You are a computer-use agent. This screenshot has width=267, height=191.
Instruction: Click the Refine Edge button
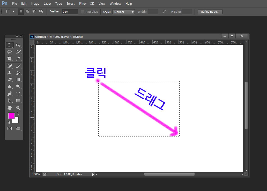210,12
